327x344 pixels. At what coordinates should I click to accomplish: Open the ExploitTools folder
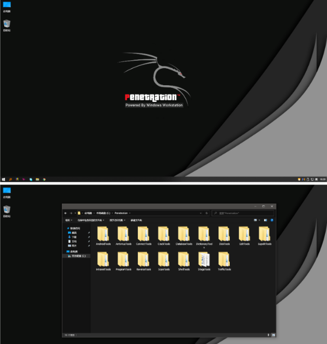[265, 236]
